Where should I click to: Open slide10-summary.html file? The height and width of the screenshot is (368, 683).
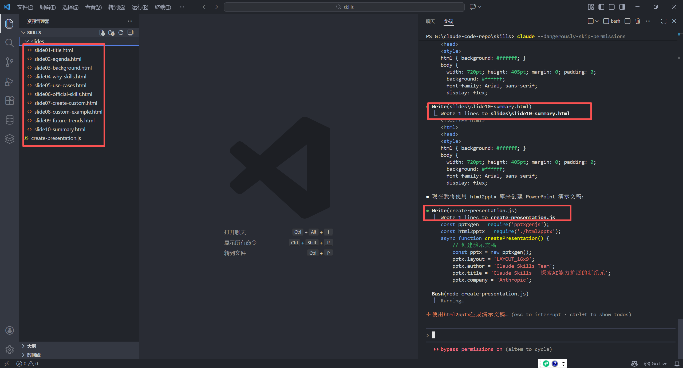60,129
